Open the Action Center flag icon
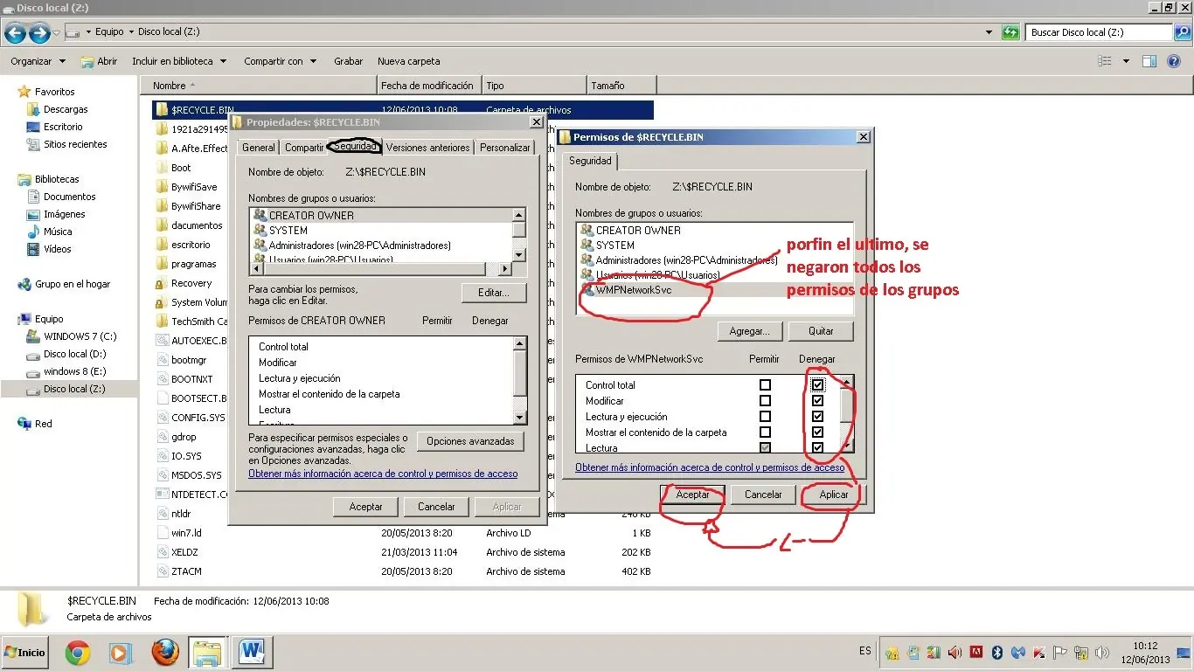This screenshot has width=1194, height=671. [x=1059, y=653]
